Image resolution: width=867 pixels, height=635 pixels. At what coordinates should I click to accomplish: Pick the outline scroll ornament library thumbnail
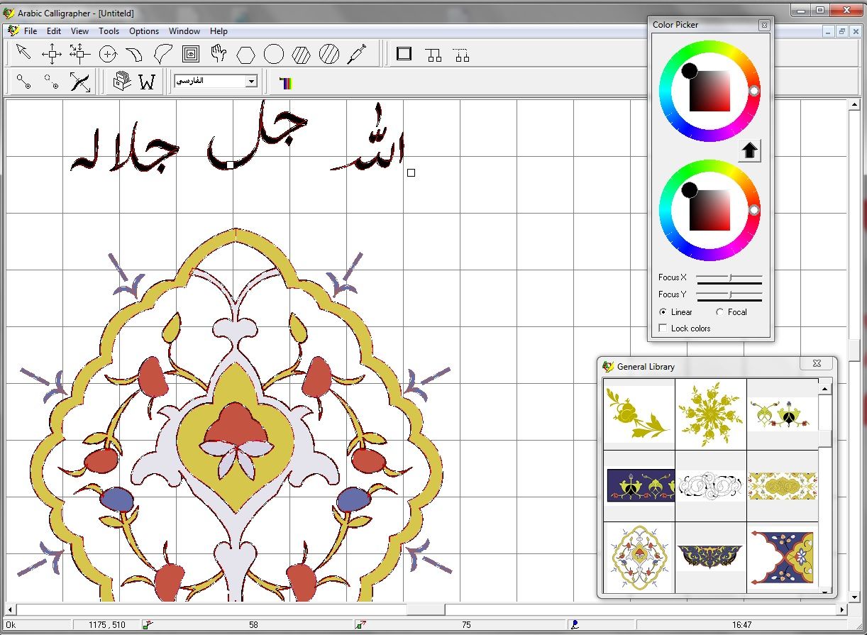point(710,485)
